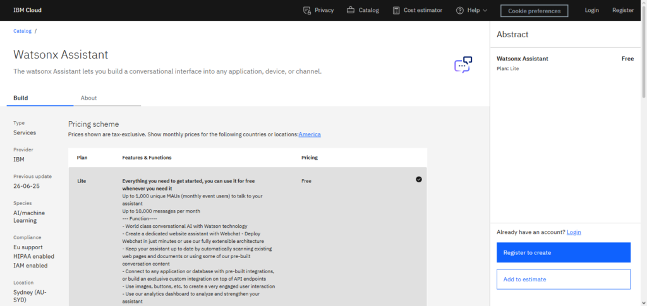Click the Watsonx Assistant page title

click(x=61, y=54)
